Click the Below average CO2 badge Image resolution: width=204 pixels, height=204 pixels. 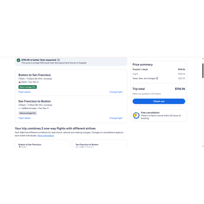tap(28, 87)
